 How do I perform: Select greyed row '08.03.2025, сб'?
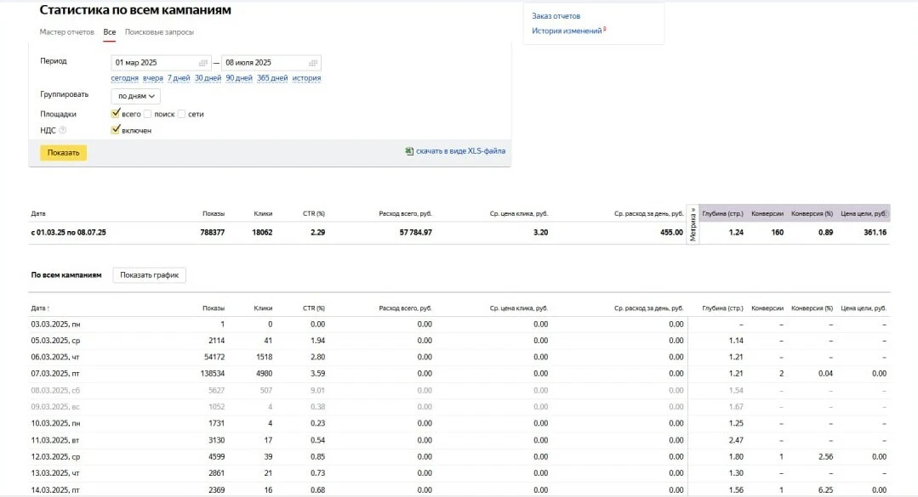(460, 390)
